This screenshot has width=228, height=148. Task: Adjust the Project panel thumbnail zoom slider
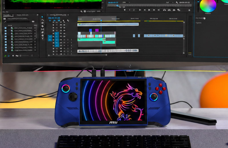pyautogui.click(x=24, y=56)
